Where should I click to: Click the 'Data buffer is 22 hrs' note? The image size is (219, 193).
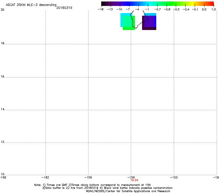tap(107, 188)
